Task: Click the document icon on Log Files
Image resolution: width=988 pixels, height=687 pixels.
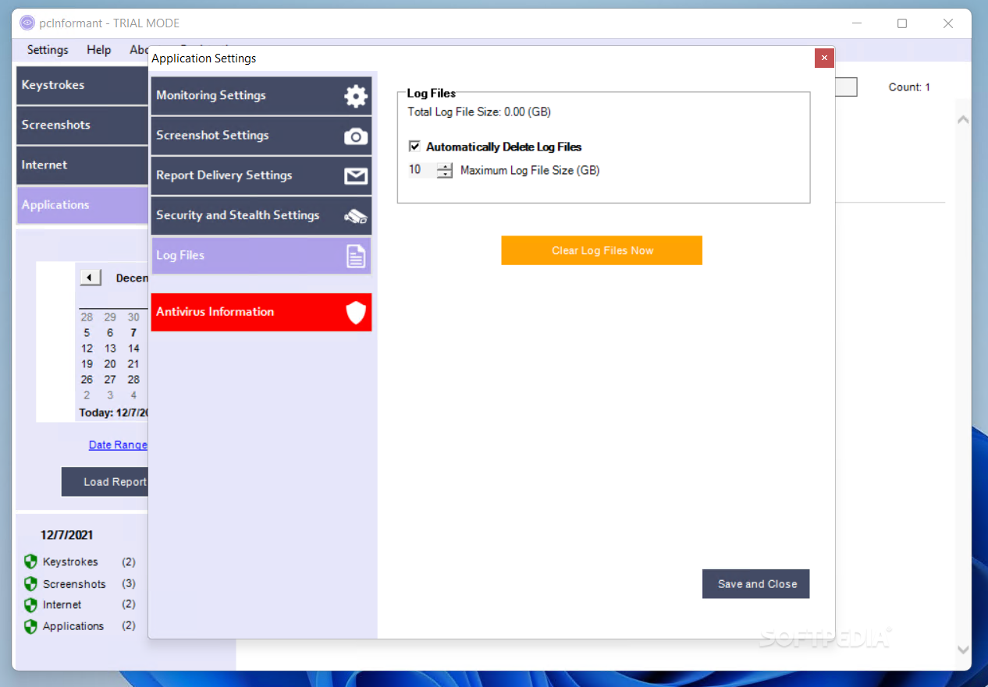Action: [356, 256]
